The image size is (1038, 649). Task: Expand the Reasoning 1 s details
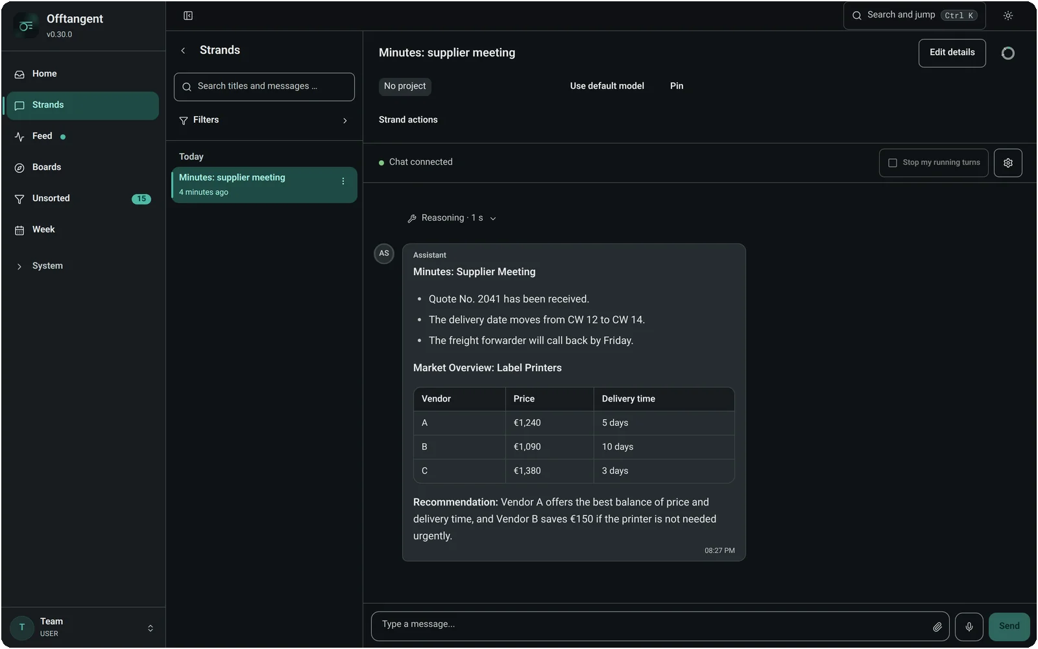(x=452, y=218)
